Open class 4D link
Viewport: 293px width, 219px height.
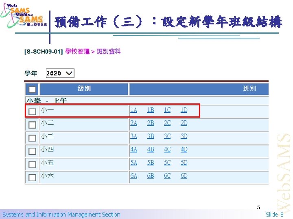point(184,150)
